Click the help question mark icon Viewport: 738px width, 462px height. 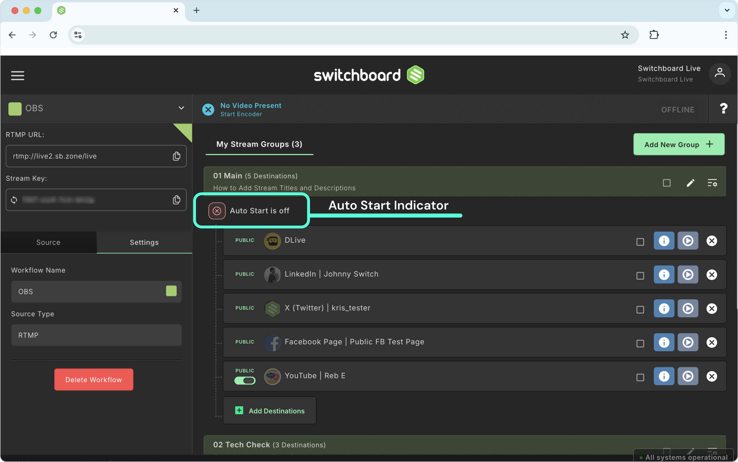[723, 108]
